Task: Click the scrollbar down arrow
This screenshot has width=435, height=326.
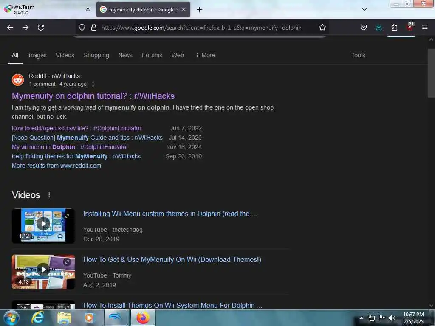Action: (431, 306)
